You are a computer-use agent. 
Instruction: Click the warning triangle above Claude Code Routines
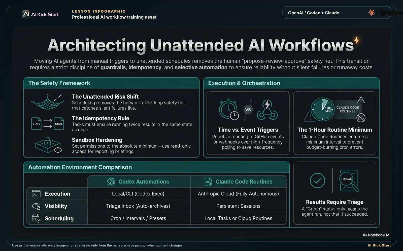[361, 100]
